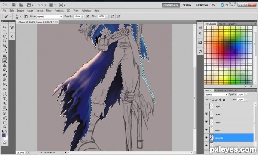The height and width of the screenshot is (155, 258).
Task: Select the Dodge tool
Action: 5,89
